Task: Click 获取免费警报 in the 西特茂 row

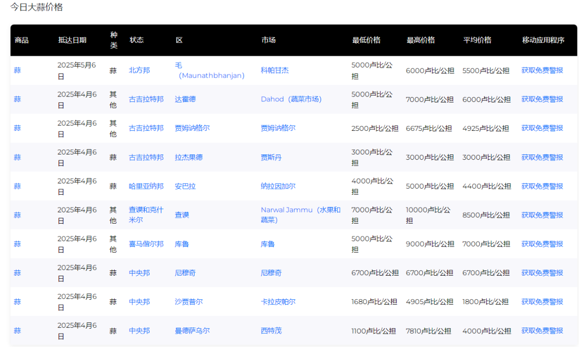Action: click(x=541, y=330)
